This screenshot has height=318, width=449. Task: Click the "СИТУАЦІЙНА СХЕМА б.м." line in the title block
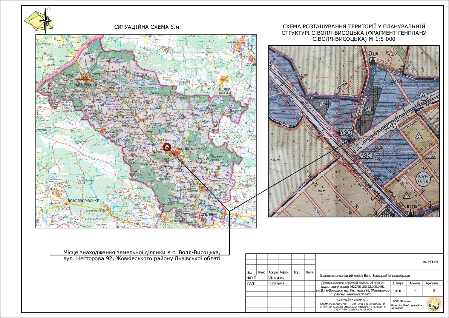click(x=352, y=299)
